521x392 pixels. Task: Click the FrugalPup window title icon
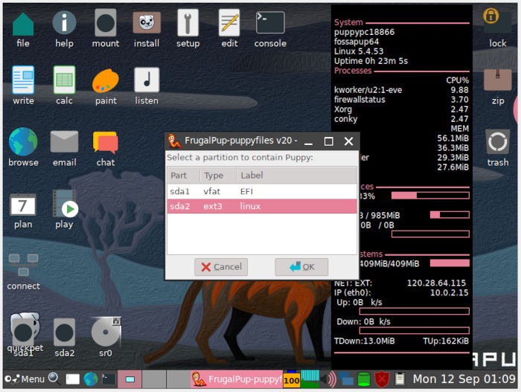(173, 141)
